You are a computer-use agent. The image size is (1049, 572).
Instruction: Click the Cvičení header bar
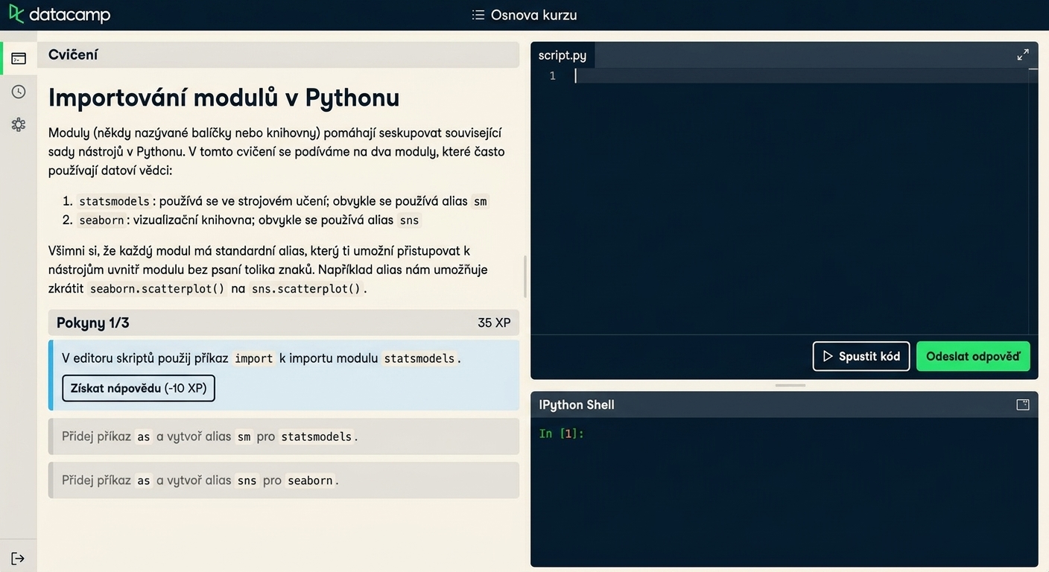(278, 54)
